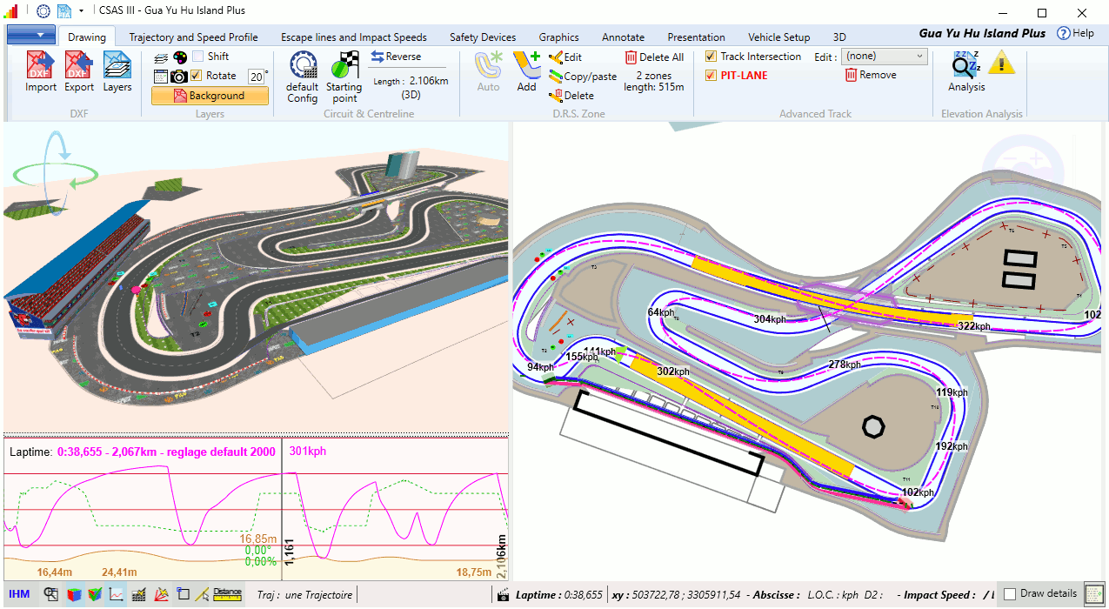Click Delete All D.R.S. zones

[x=655, y=57]
